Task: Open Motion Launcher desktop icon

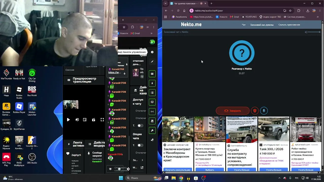Action: click(32, 109)
